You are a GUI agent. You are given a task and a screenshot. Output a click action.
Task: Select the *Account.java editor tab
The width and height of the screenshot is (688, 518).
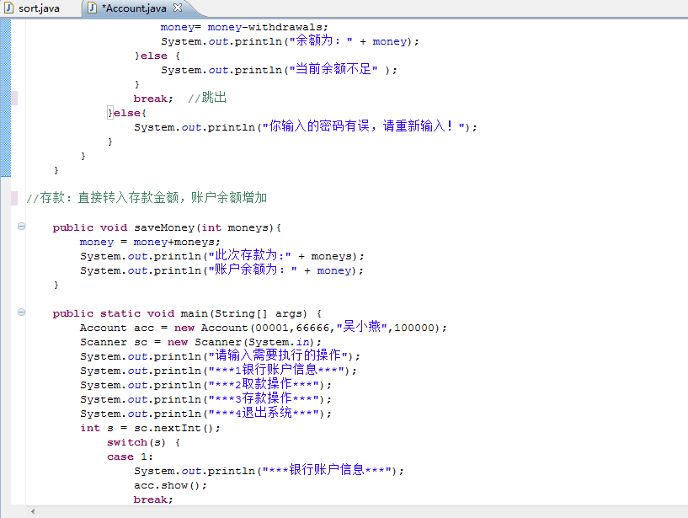tap(134, 8)
